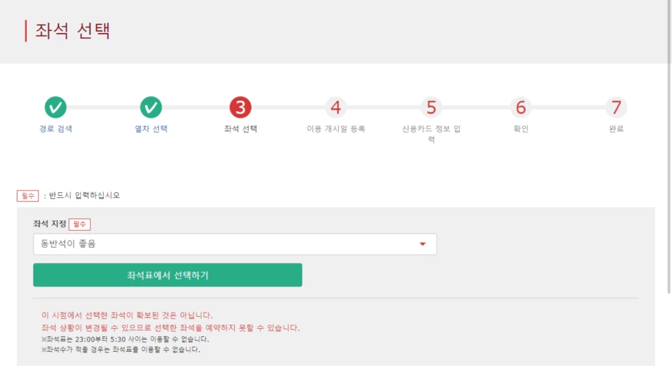Screen dimensions: 672x382
Task: Click the 이용 개시일 등록 step label
Action: point(335,128)
